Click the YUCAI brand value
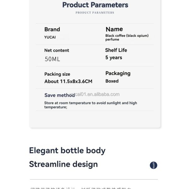 coord(50,37)
